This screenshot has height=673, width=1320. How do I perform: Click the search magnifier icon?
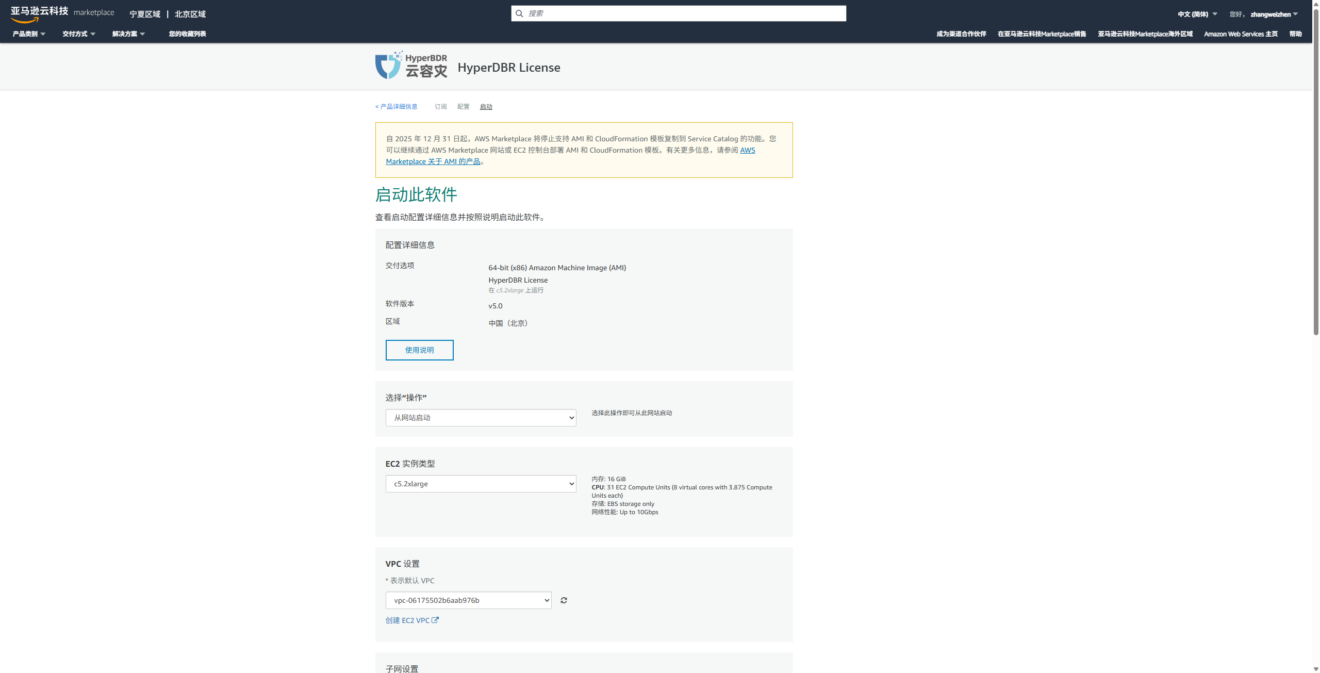[x=519, y=13]
